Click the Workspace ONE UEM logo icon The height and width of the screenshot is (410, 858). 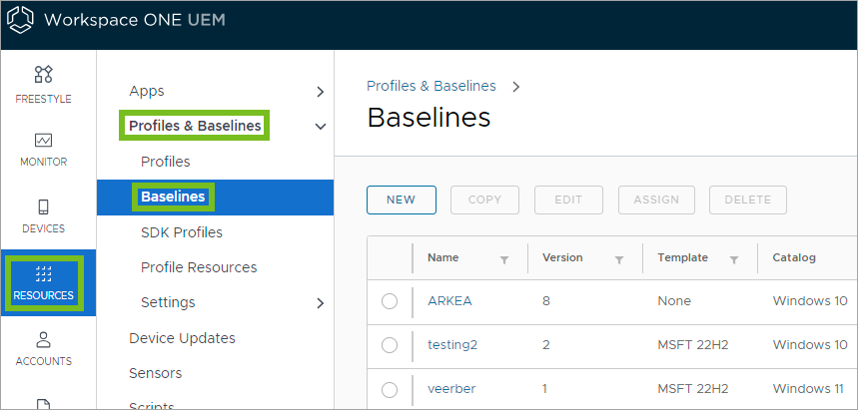(20, 21)
